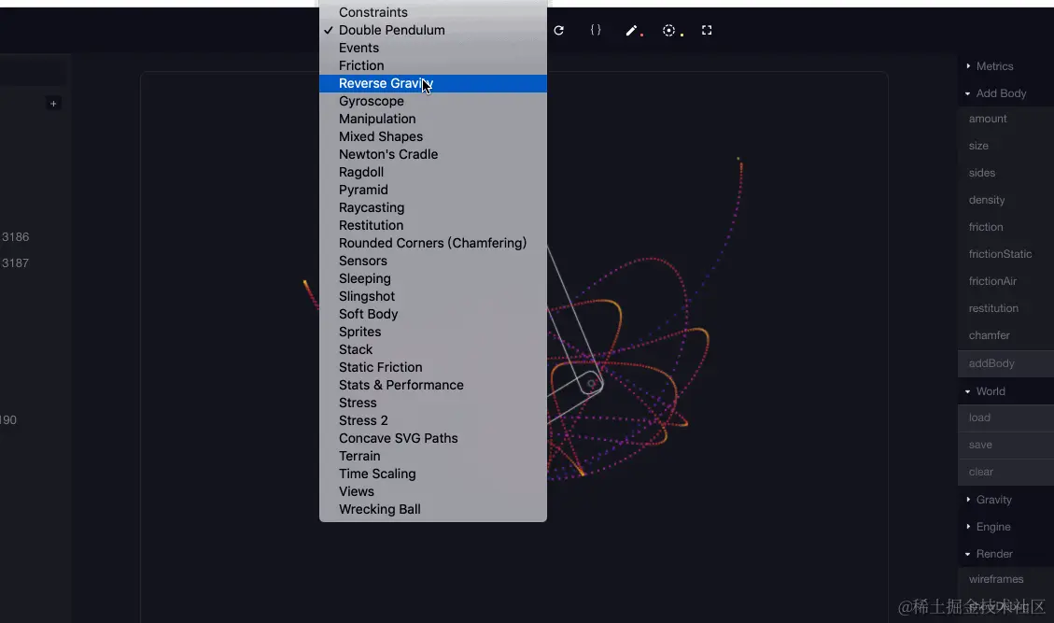
Task: Click the reset simulation refresh icon
Action: point(558,30)
